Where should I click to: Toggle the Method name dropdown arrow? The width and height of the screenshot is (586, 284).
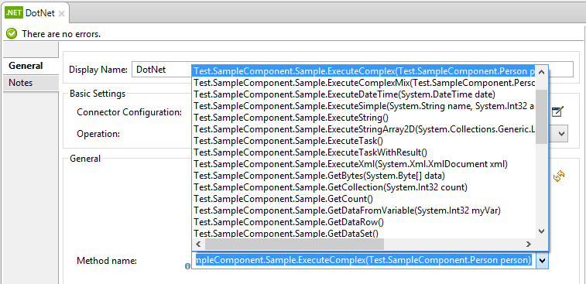click(x=543, y=260)
